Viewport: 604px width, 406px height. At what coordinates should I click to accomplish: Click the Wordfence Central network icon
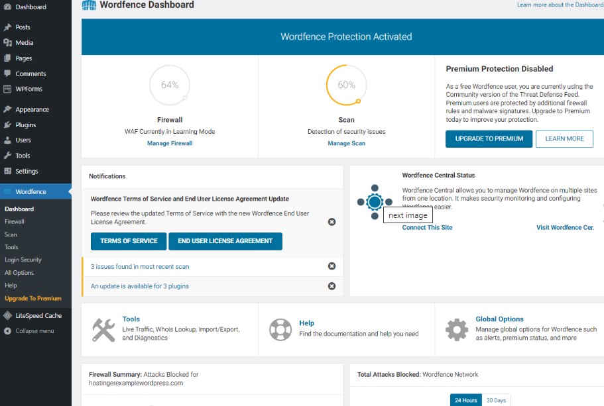tap(375, 202)
